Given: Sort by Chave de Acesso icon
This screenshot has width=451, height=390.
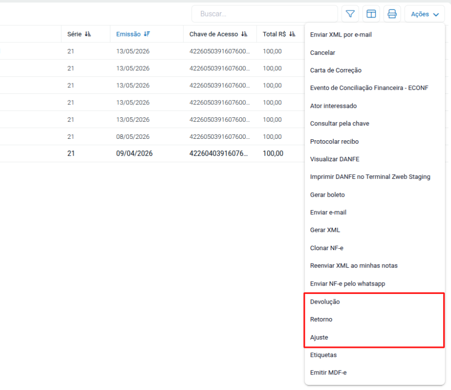Looking at the screenshot, I should coord(244,34).
